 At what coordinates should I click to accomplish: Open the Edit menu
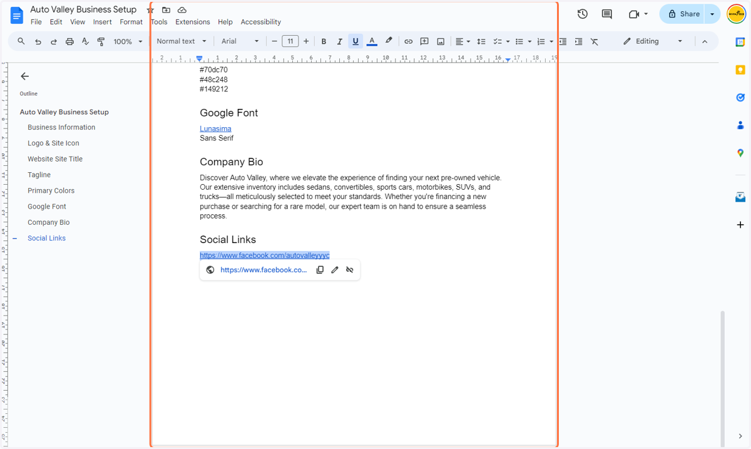(56, 22)
